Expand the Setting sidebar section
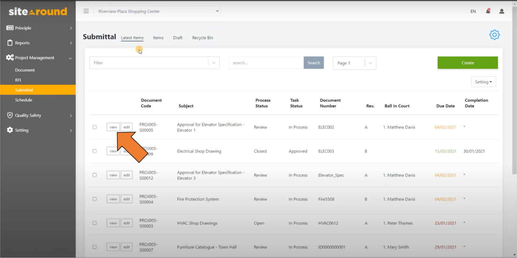517x258 pixels. click(x=71, y=130)
